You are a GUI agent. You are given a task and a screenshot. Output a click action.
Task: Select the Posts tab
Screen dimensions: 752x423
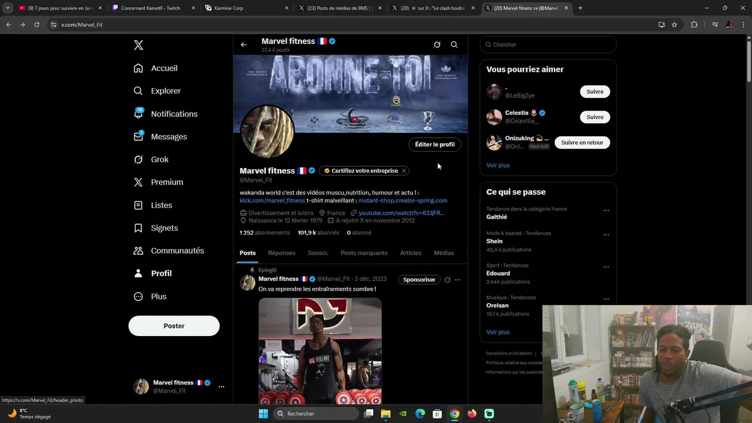pyautogui.click(x=247, y=253)
